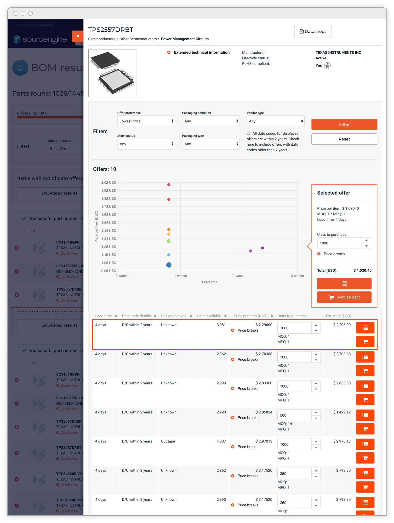Open the Vendor type dropdown

(276, 121)
